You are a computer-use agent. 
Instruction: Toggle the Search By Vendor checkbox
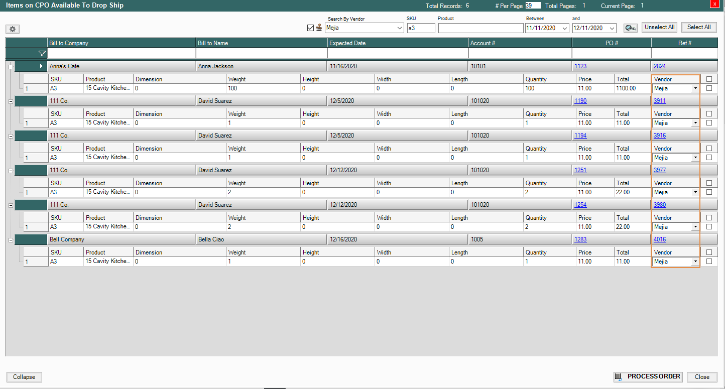tap(310, 28)
